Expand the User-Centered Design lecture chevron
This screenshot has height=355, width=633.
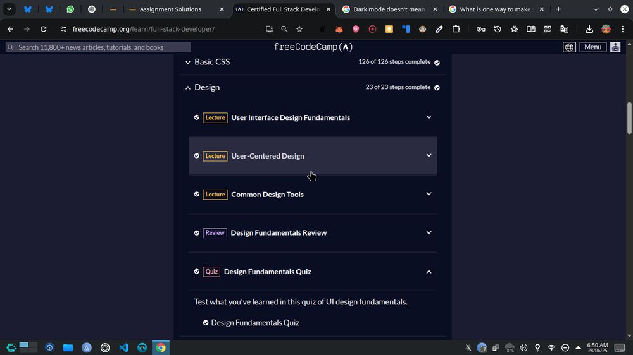point(429,155)
